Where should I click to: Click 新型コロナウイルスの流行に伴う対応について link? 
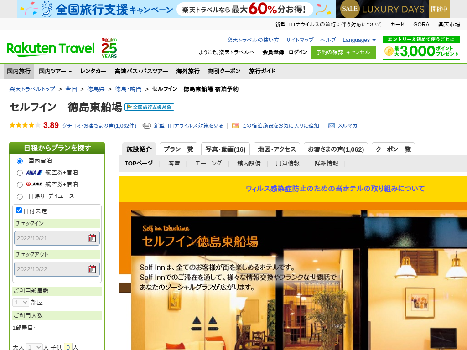pos(328,25)
